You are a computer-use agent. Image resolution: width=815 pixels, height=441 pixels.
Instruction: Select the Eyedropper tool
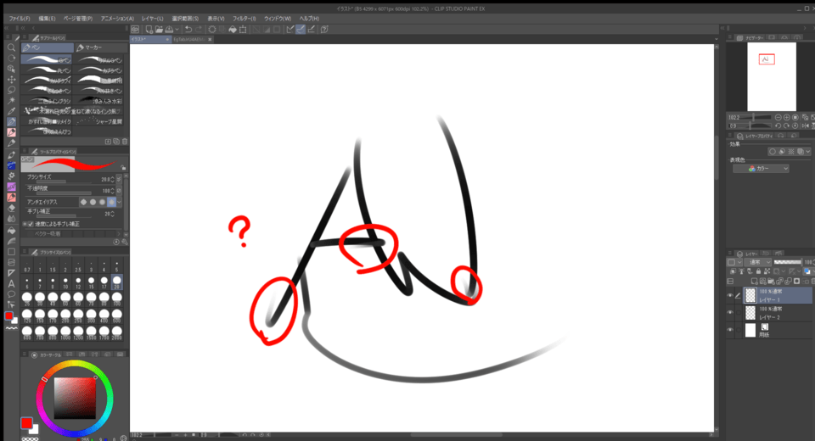tap(11, 110)
